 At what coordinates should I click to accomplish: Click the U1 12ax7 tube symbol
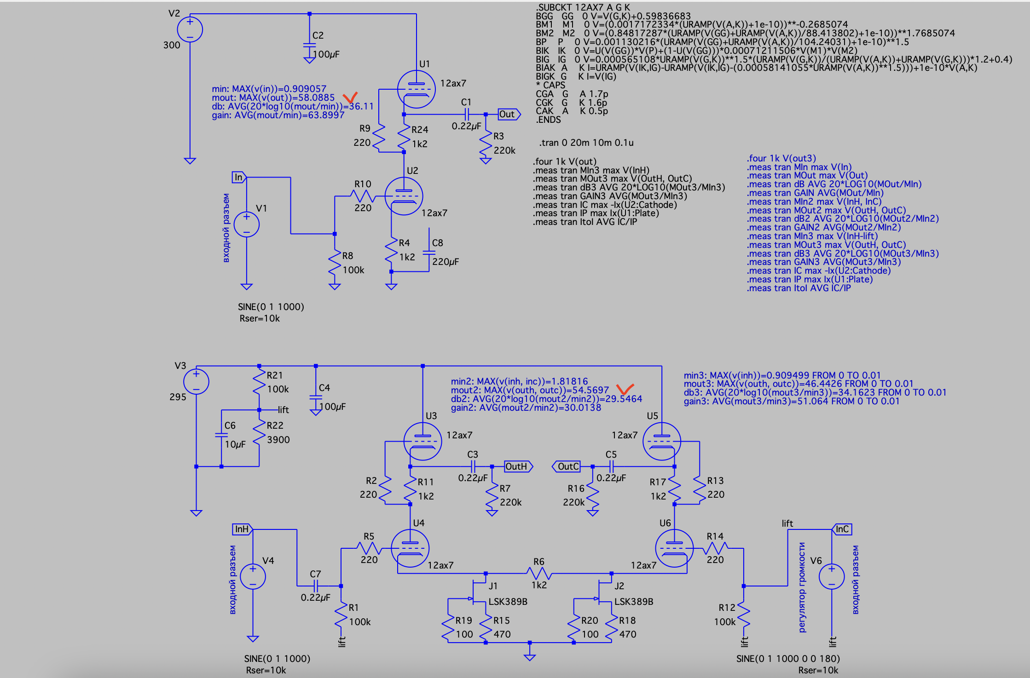coord(416,89)
